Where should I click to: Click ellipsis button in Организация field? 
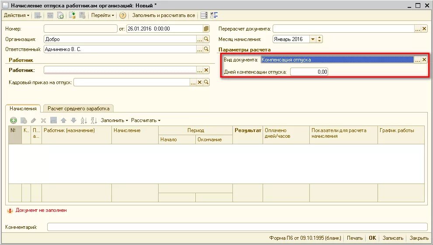click(200, 39)
